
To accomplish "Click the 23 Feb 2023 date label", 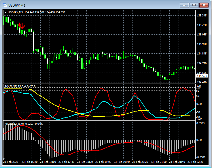I will click(11, 162).
